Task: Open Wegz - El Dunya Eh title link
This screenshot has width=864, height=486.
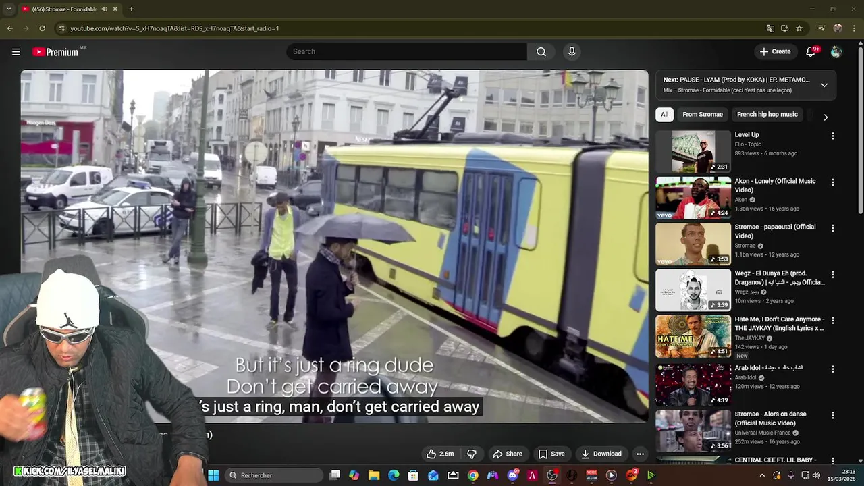Action: click(x=780, y=278)
